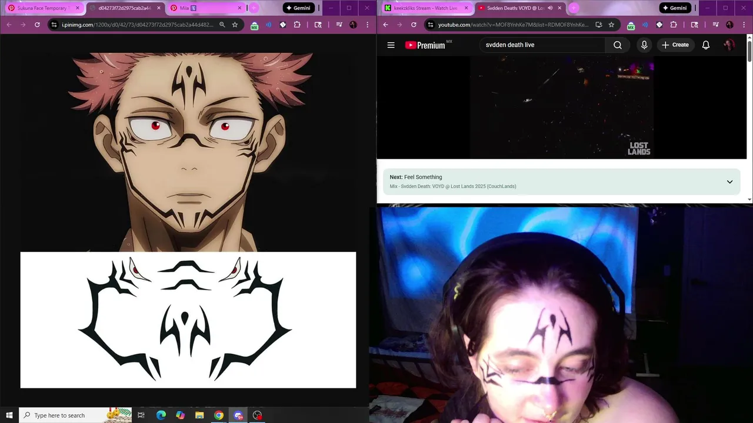Screen dimensions: 753x423
Task: Open Chrome menu in left browser window
Action: [x=367, y=25]
